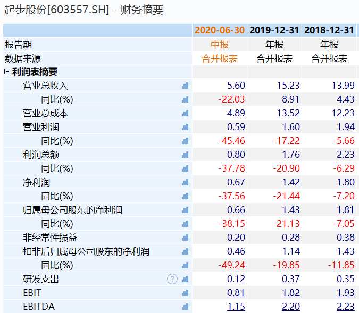Click chart icon for EBITDA row
Screen dimensions: 359x313
[x=185, y=307]
